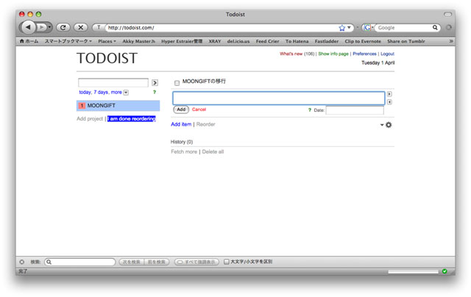The image size is (471, 297).
Task: Open the back/forward history dropdown arrow
Action: 49,27
